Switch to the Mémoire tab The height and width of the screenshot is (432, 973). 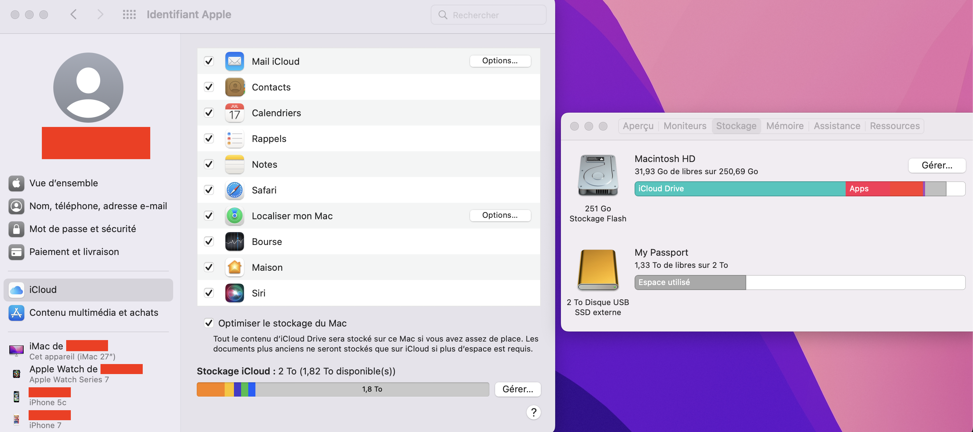tap(784, 126)
